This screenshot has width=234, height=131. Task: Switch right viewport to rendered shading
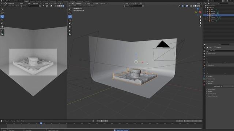pyautogui.click(x=199, y=6)
